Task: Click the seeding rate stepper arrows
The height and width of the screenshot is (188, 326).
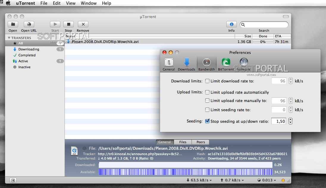Action: tap(291, 110)
